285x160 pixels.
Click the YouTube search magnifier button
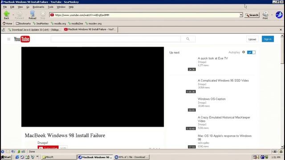(188, 39)
